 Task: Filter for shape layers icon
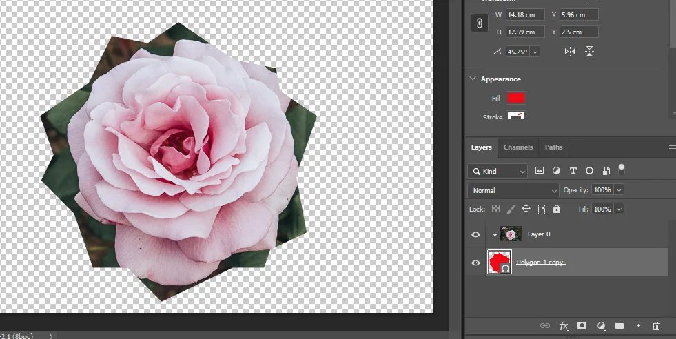click(589, 171)
